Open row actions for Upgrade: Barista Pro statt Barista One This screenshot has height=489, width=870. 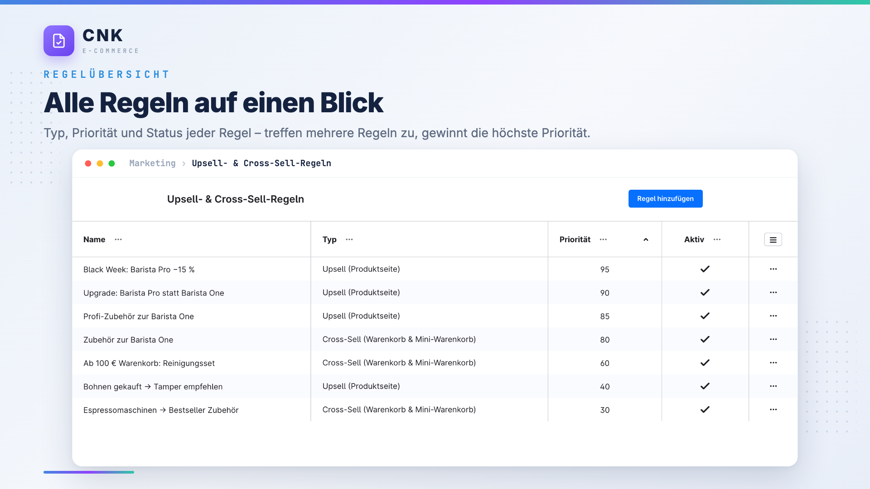[x=773, y=292]
